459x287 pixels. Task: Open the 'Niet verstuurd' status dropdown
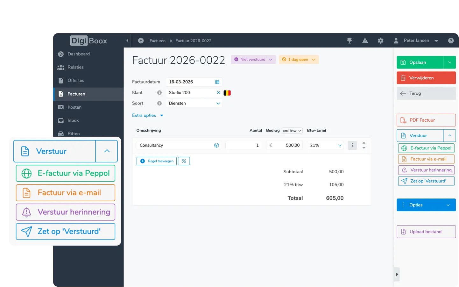[x=253, y=60]
